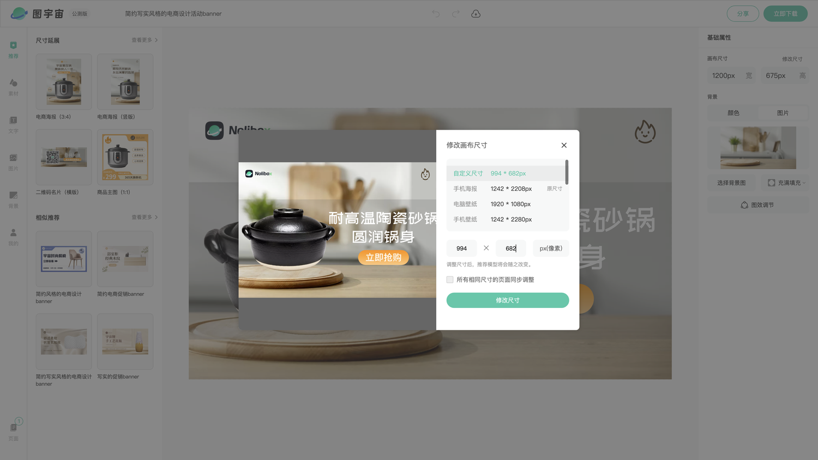
Task: Click the dialog width field showing 994
Action: pos(462,248)
